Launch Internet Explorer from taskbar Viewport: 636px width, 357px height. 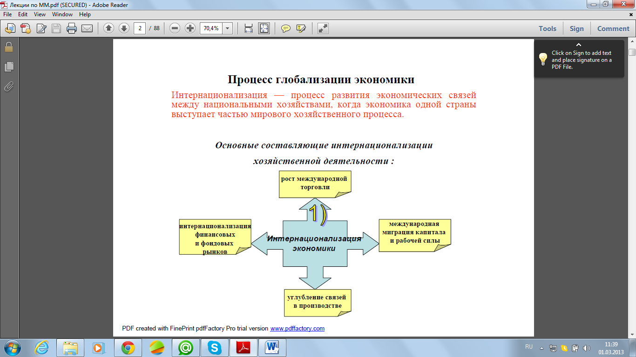click(42, 348)
